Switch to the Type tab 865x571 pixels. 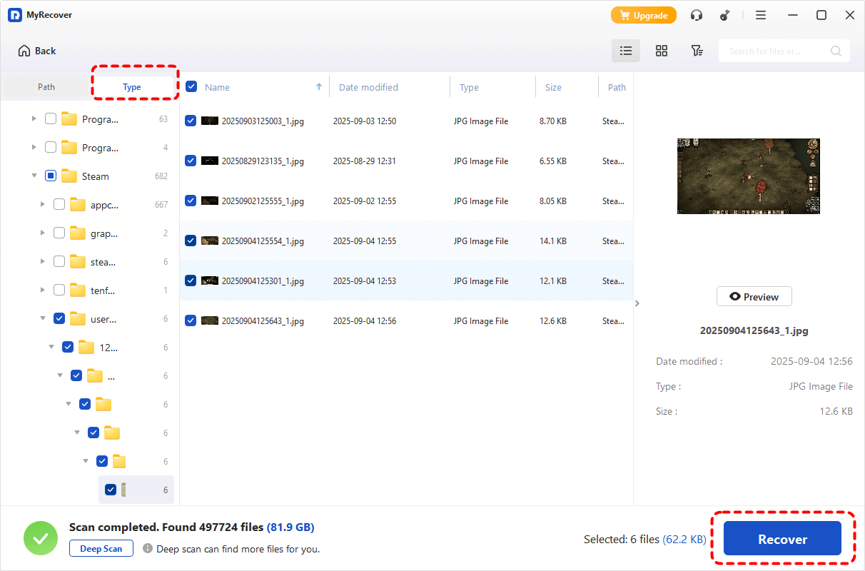coord(132,87)
